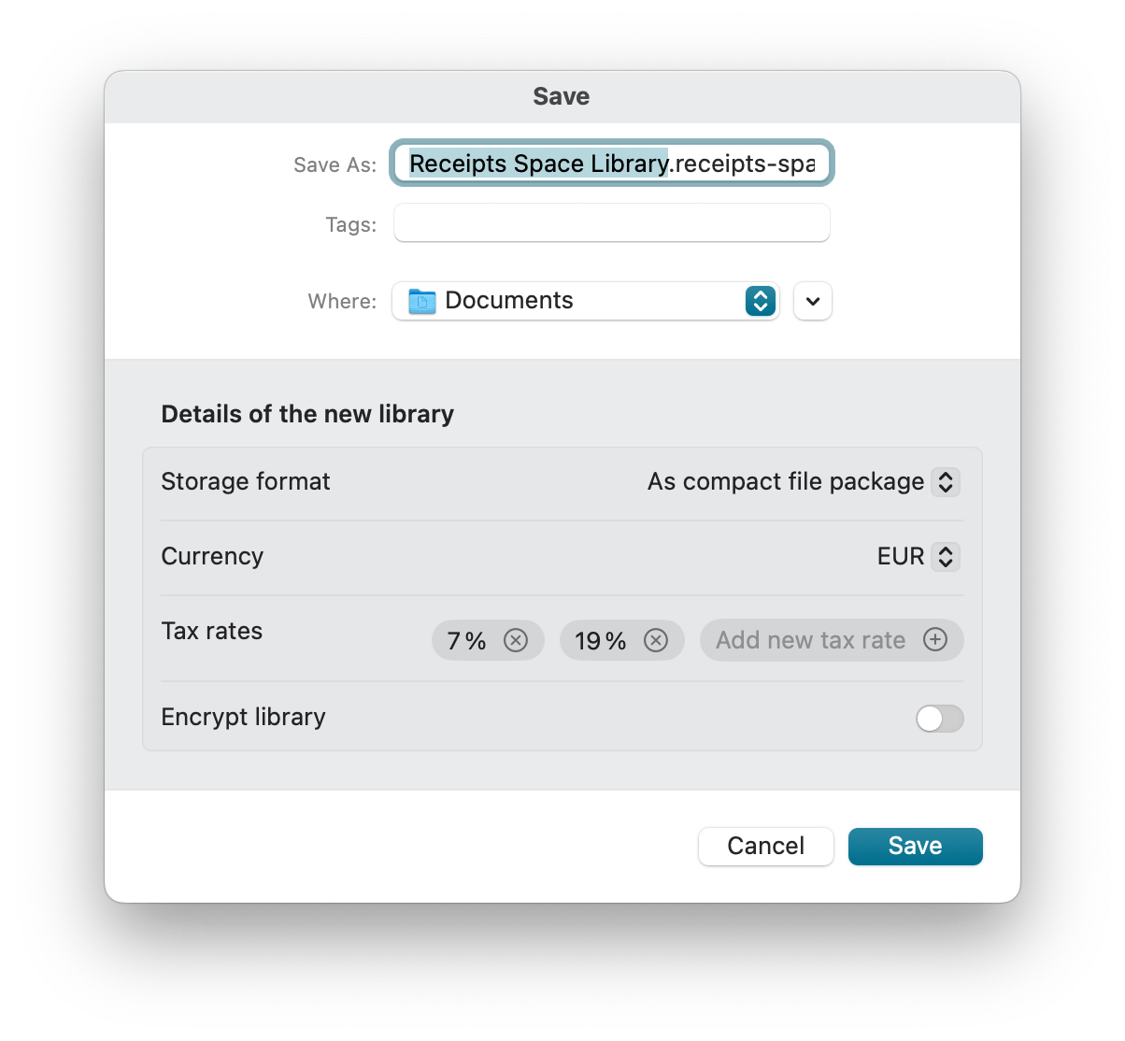Screen dimensions: 1125x1041
Task: Expand the save dialog with chevron button
Action: click(x=813, y=301)
